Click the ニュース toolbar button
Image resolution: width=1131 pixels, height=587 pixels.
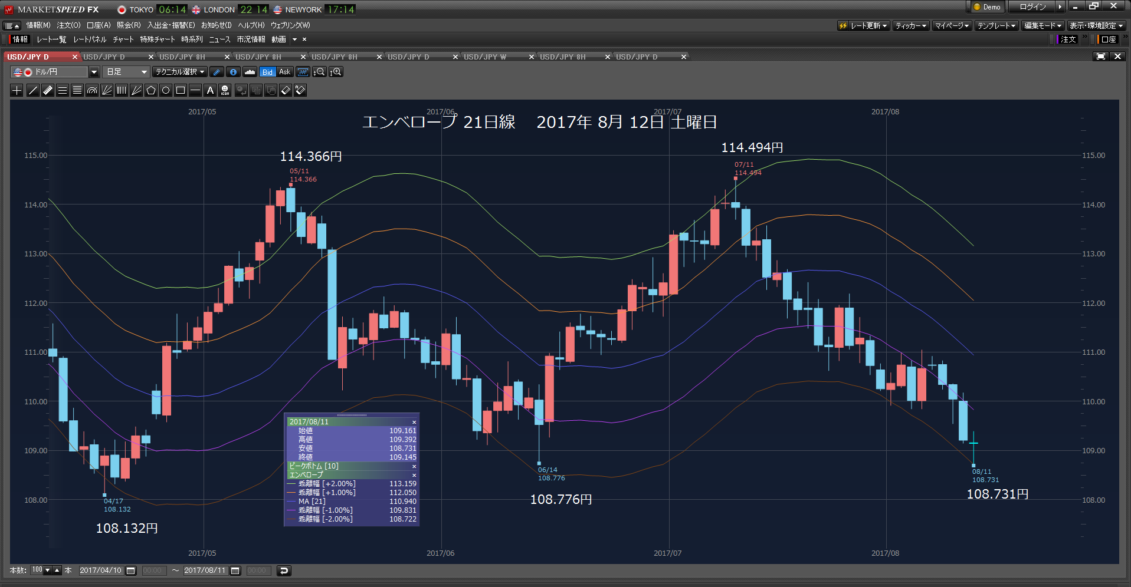(x=219, y=39)
